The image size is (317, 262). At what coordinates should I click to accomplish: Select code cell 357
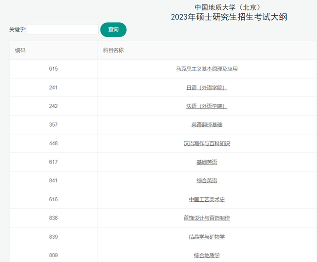53,125
